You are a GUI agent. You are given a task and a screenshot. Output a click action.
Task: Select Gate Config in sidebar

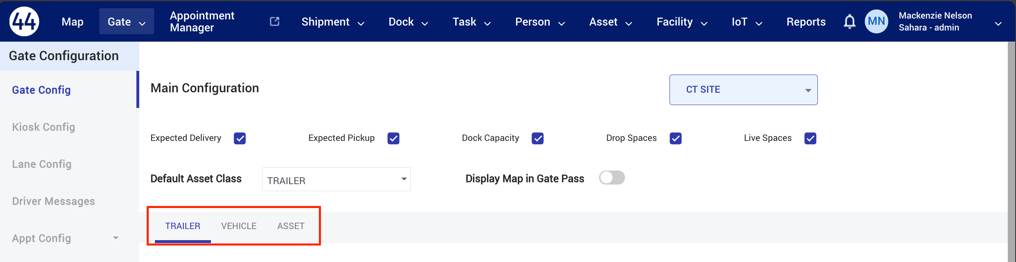41,90
